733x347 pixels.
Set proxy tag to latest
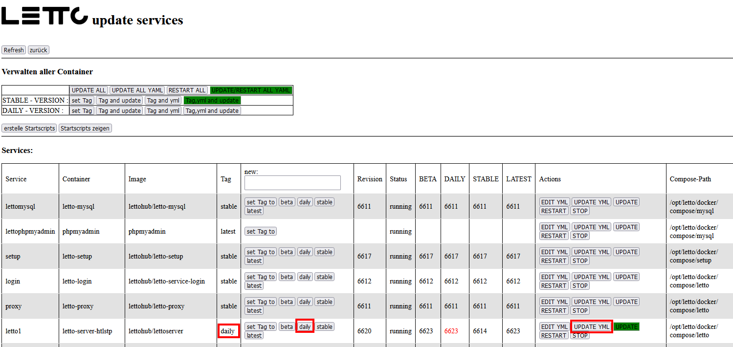(254, 311)
